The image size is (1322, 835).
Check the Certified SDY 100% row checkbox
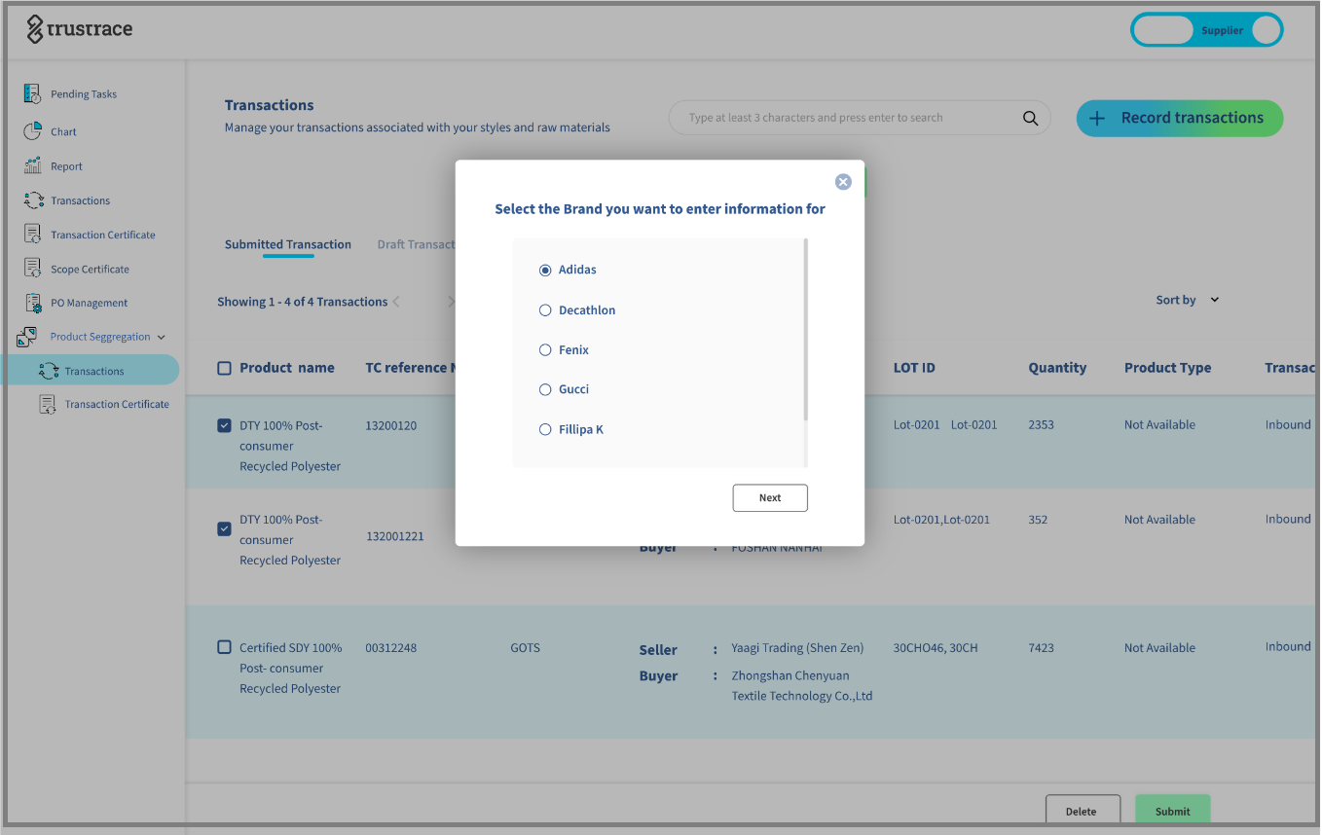coord(224,647)
